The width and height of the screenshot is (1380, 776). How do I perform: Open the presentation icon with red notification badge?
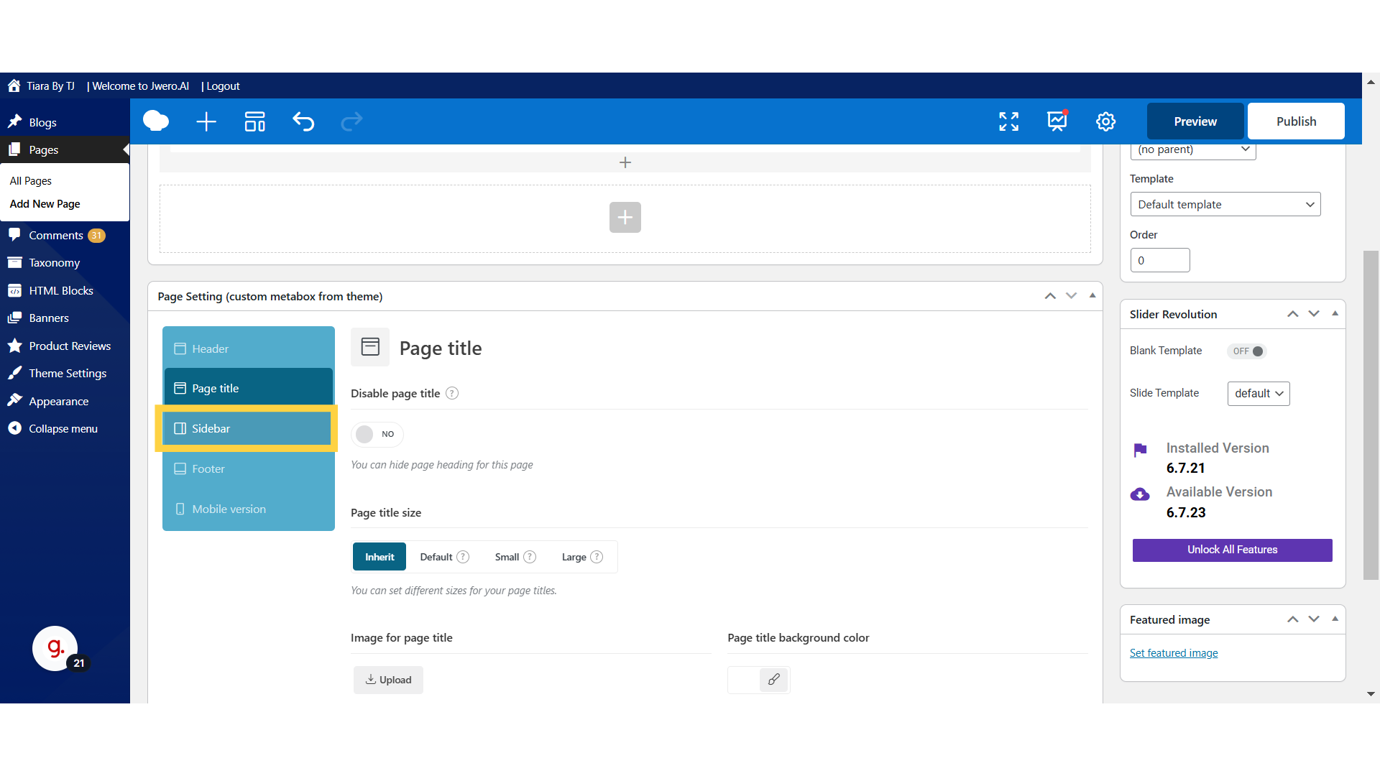(x=1057, y=121)
